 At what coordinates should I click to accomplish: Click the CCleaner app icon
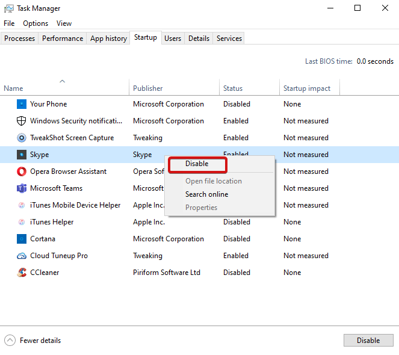coord(22,273)
